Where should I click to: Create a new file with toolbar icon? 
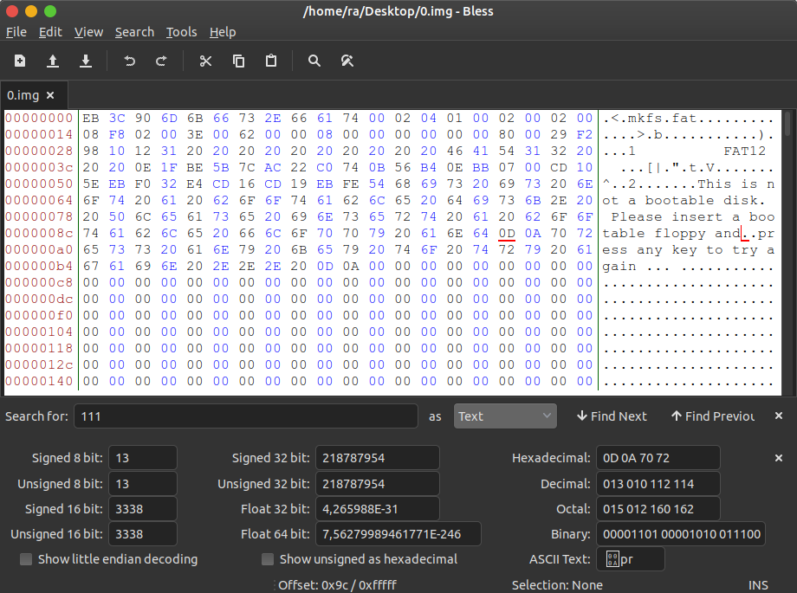[20, 61]
